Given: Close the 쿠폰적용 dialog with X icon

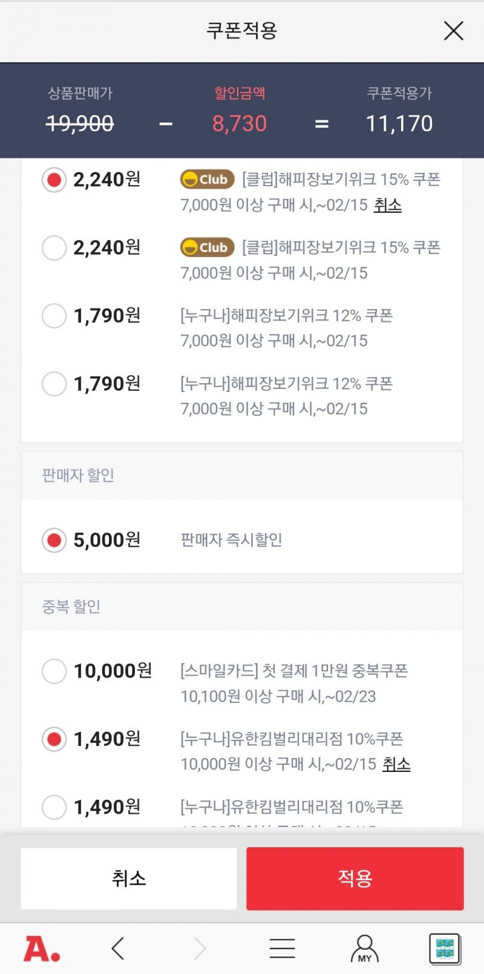Looking at the screenshot, I should coord(453,30).
